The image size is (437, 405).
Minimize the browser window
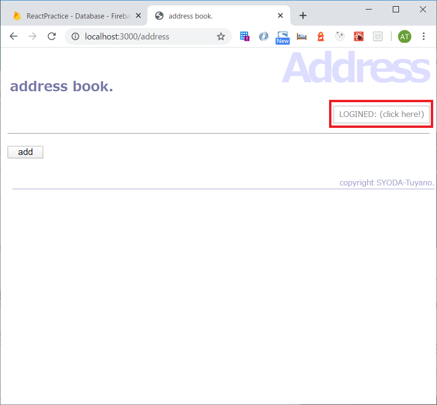pyautogui.click(x=369, y=10)
